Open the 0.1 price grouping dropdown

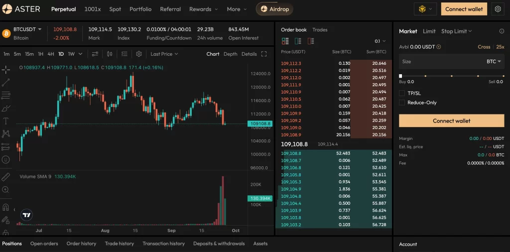[380, 41]
